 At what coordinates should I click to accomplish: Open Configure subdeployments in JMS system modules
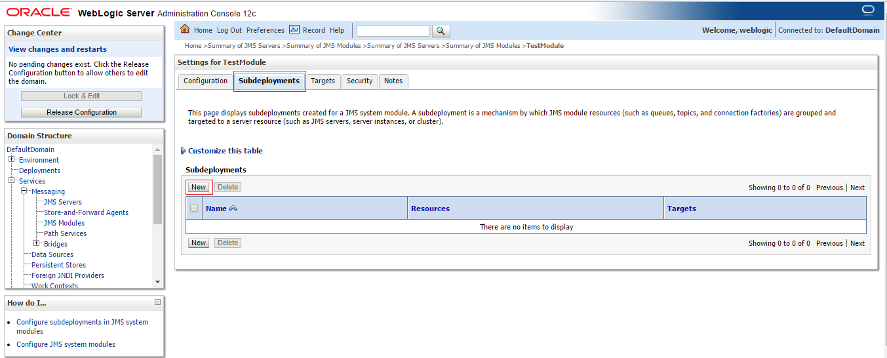[x=82, y=327]
